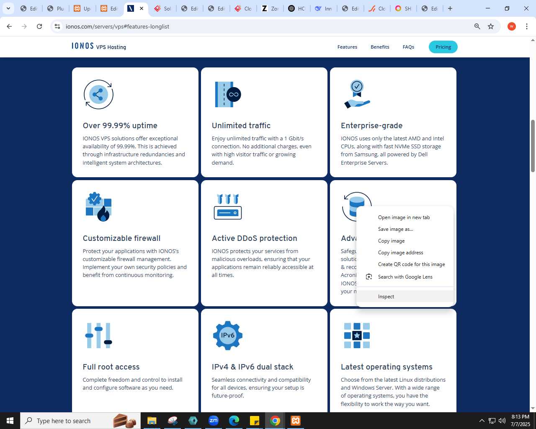Go to Benefits nav link
This screenshot has width=536, height=429.
(x=380, y=47)
